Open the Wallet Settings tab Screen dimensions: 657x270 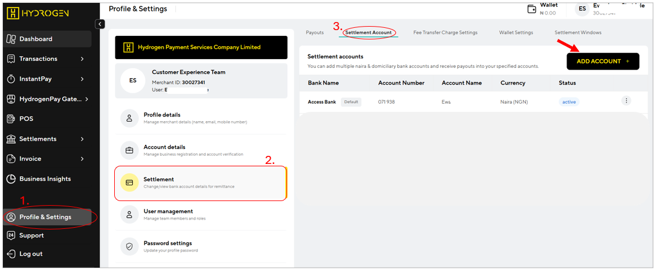pos(516,32)
